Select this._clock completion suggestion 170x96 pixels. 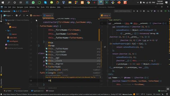[73, 61]
